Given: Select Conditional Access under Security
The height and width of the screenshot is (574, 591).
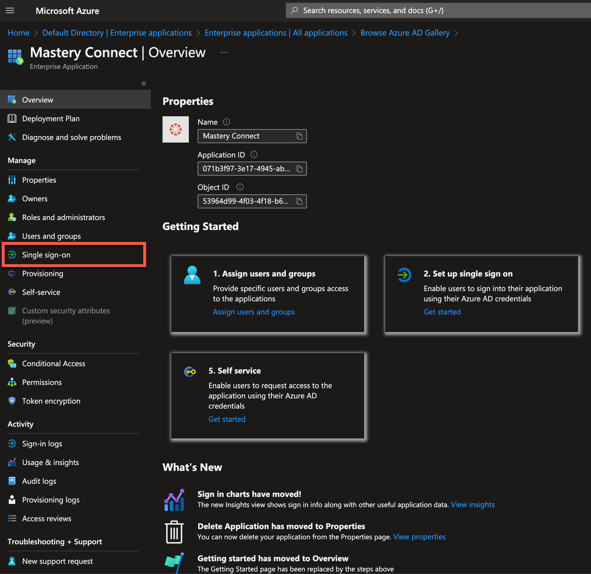Looking at the screenshot, I should [53, 363].
